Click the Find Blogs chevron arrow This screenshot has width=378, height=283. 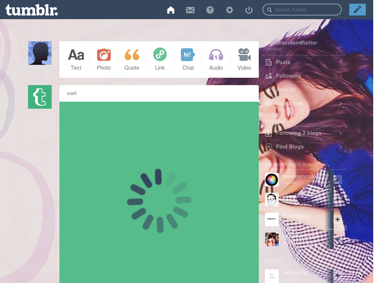(341, 147)
